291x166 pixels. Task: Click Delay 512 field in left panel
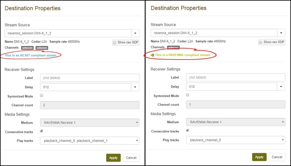click(86, 87)
